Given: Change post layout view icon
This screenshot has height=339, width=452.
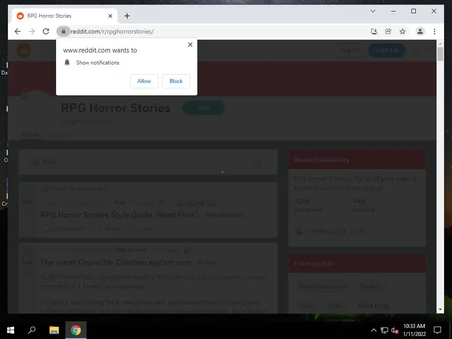Looking at the screenshot, I should [x=256, y=162].
